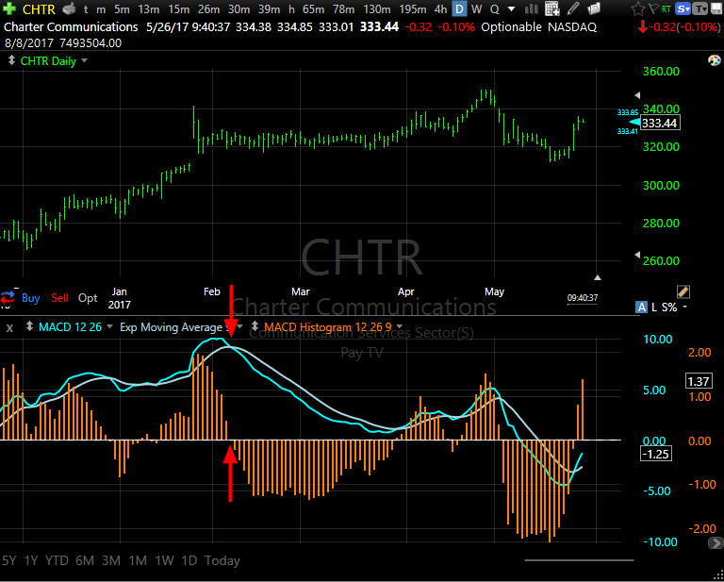Set chart range to 5Y
Image resolution: width=724 pixels, height=582 pixels.
click(x=8, y=560)
